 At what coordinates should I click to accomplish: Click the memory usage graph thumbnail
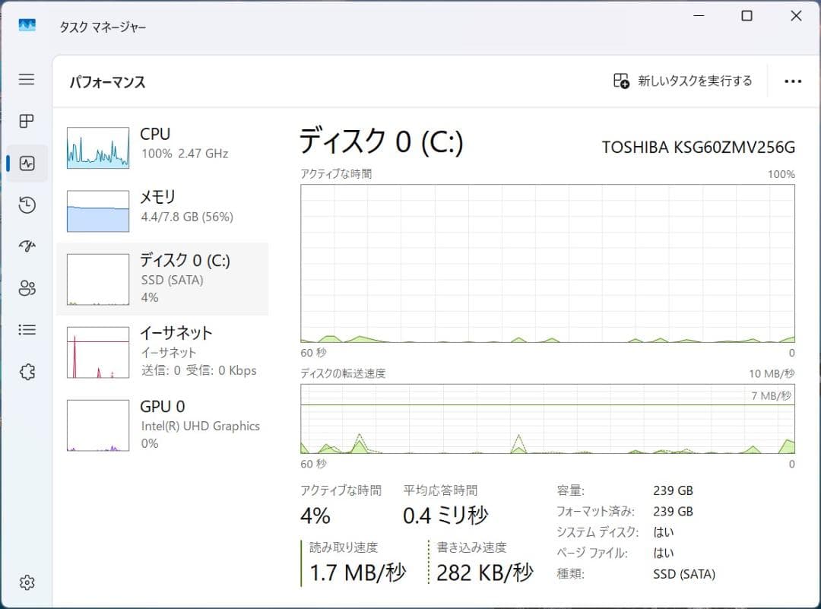[x=97, y=211]
